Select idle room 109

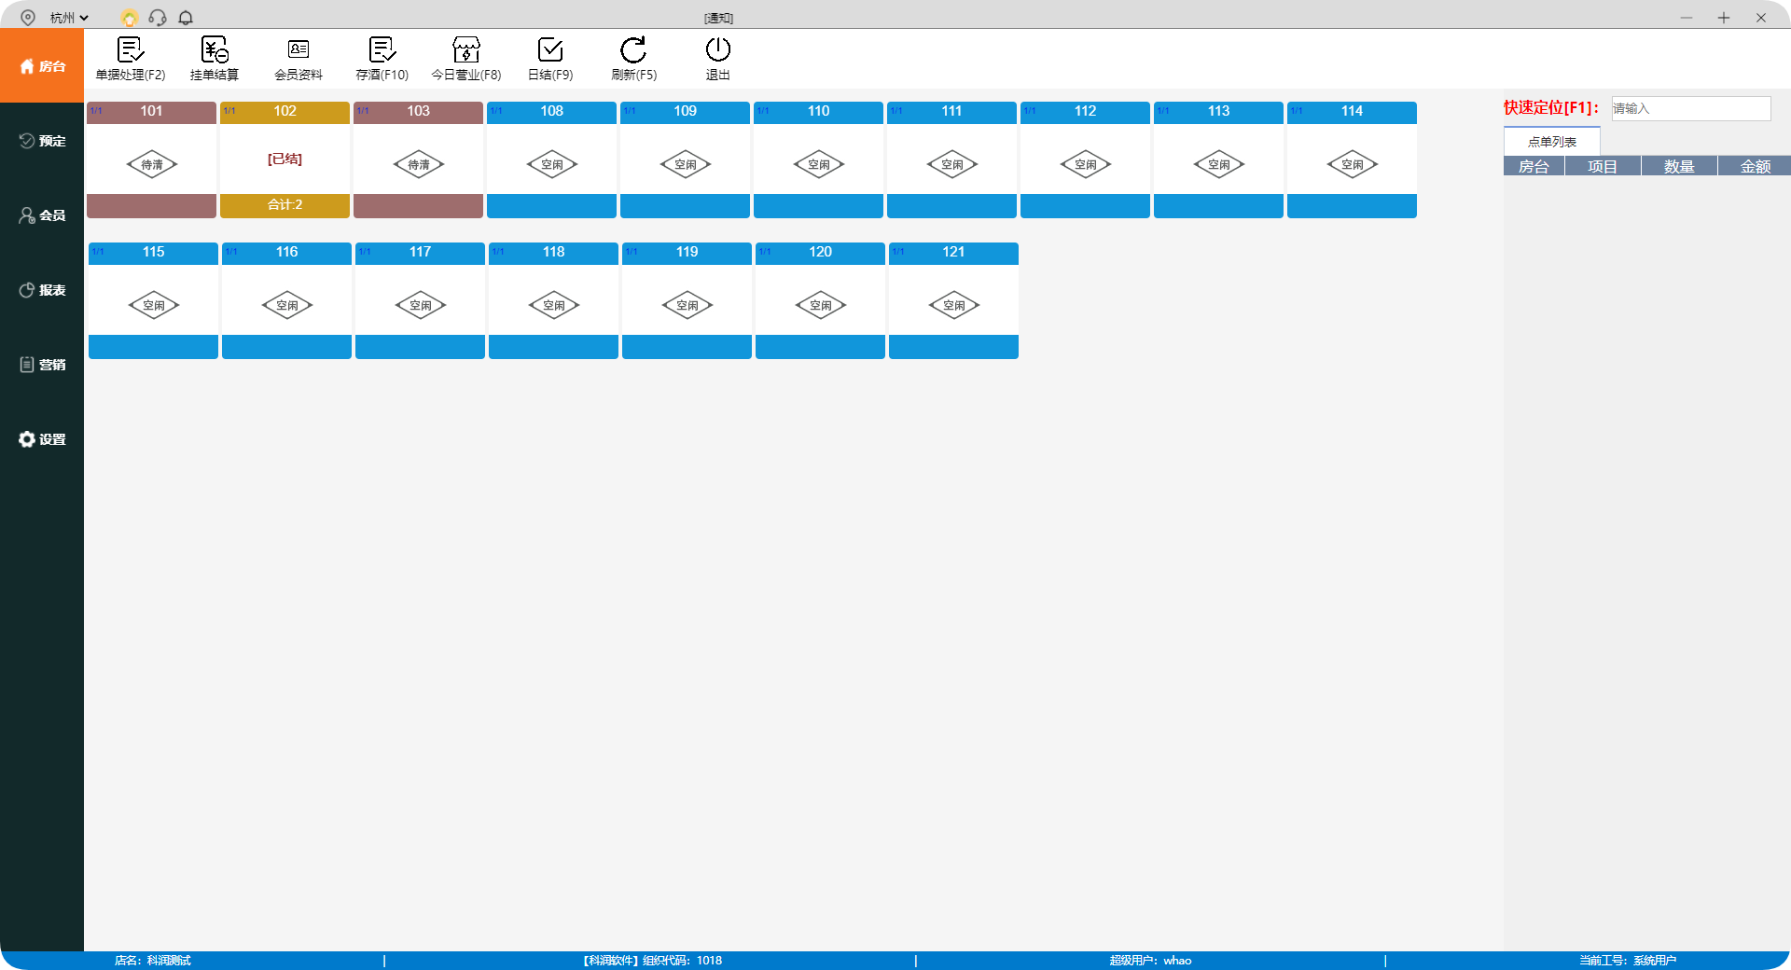(x=685, y=159)
